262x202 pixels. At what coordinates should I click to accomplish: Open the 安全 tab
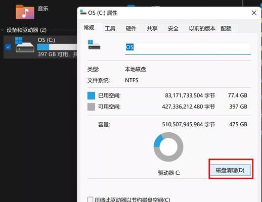pos(173,28)
